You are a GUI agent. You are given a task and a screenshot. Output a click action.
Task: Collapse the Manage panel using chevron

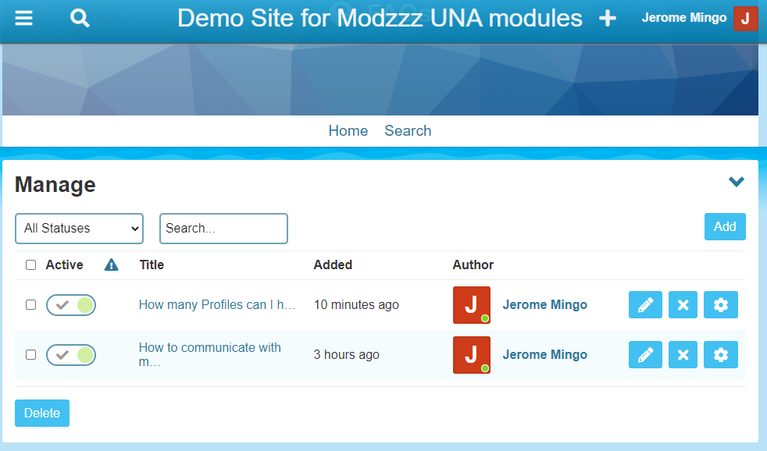click(736, 182)
